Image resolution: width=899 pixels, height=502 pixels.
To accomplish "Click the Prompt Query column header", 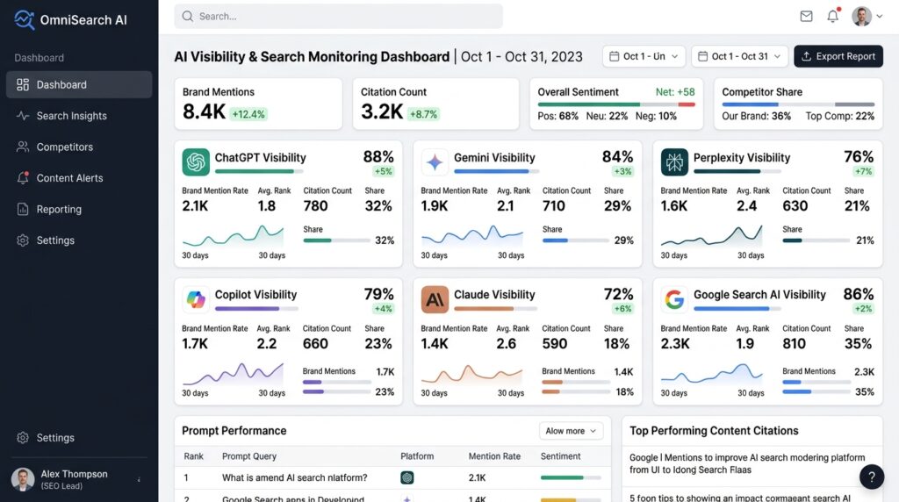I will [x=248, y=456].
